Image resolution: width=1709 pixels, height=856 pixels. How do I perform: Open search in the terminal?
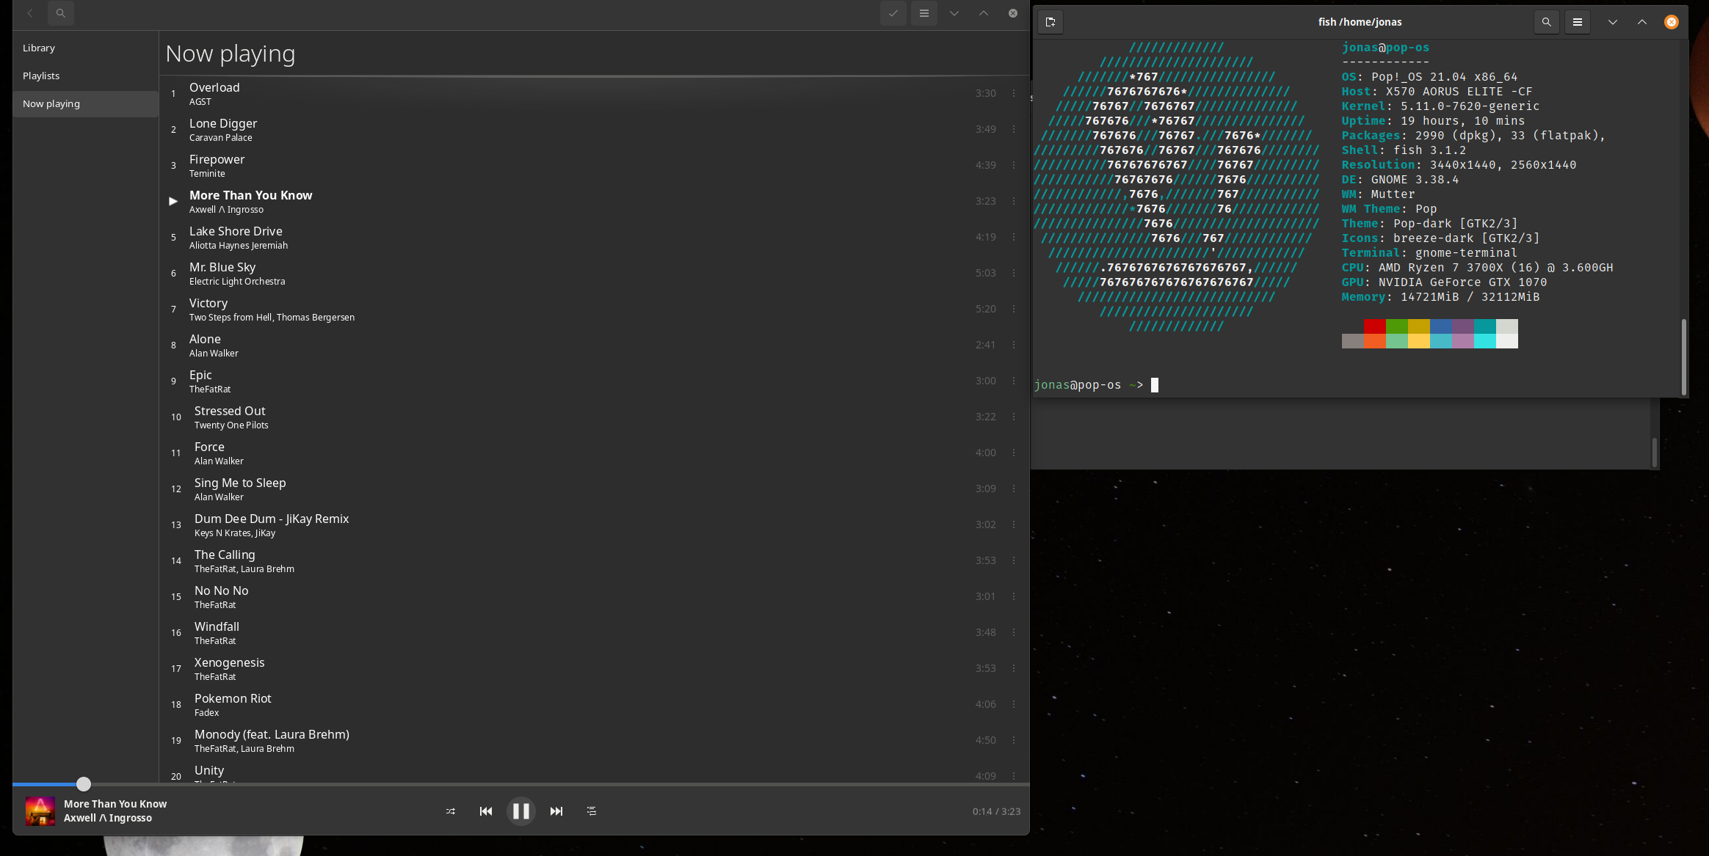[1547, 22]
